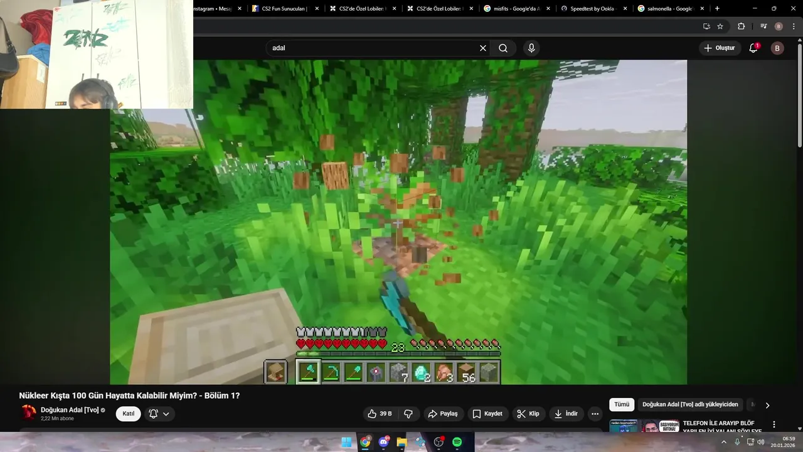The image size is (803, 452).
Task: Open Chrome media controls icon
Action: click(763, 26)
